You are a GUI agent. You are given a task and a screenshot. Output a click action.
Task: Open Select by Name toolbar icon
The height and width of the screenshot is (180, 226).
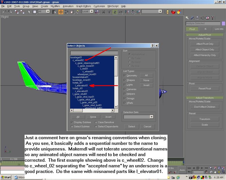click(54, 12)
